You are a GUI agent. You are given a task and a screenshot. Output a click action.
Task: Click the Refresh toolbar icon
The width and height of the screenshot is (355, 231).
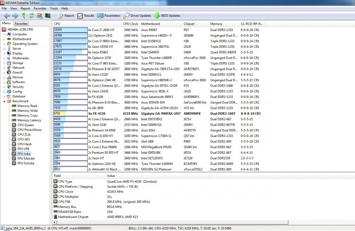pyautogui.click(x=32, y=16)
